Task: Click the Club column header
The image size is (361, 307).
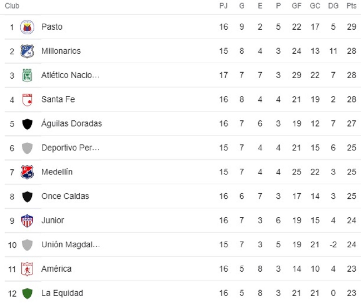Action: pyautogui.click(x=12, y=6)
